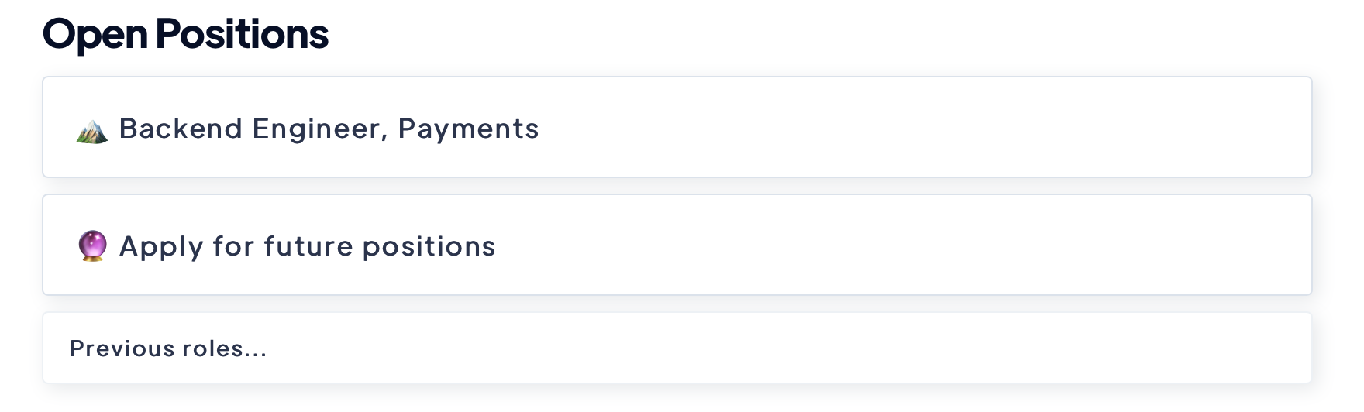1364x412 pixels.
Task: Click the word Payments in job title
Action: coord(468,129)
